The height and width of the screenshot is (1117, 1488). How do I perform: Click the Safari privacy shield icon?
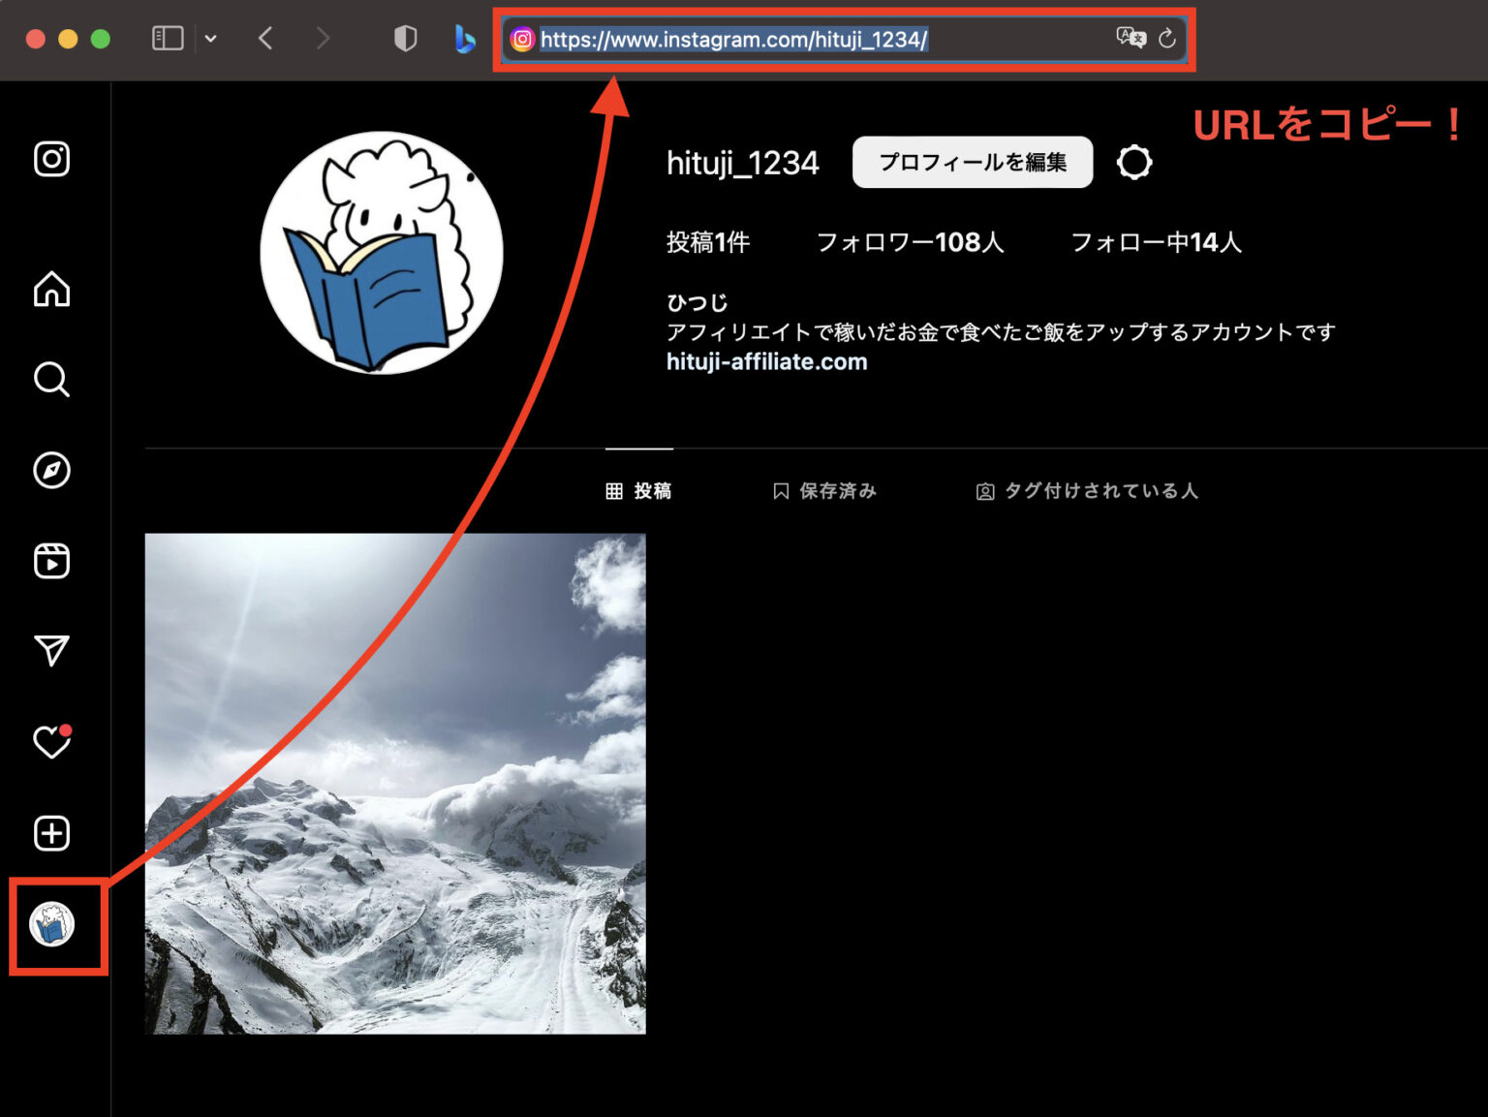point(406,39)
